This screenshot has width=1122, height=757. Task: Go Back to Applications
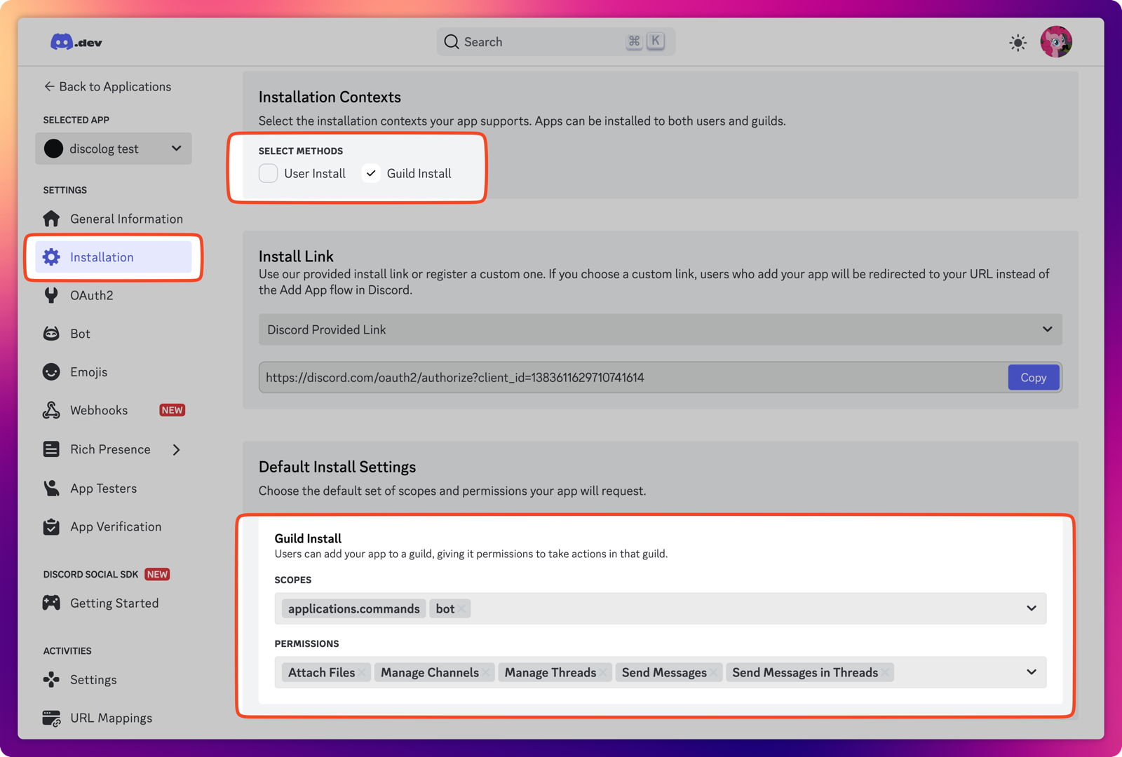(107, 86)
